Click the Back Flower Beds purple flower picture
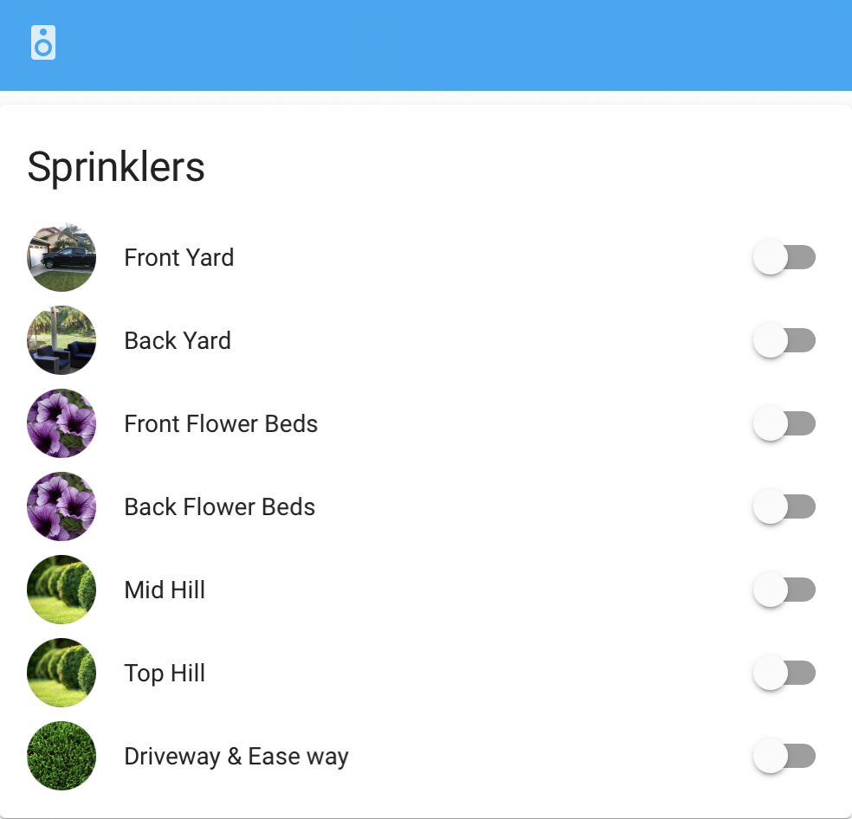The width and height of the screenshot is (852, 819). point(61,506)
